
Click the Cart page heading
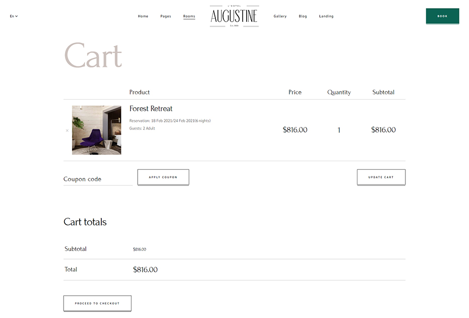click(93, 56)
